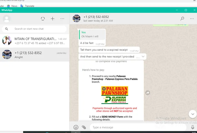Record a voice message with microphone

point(193,127)
